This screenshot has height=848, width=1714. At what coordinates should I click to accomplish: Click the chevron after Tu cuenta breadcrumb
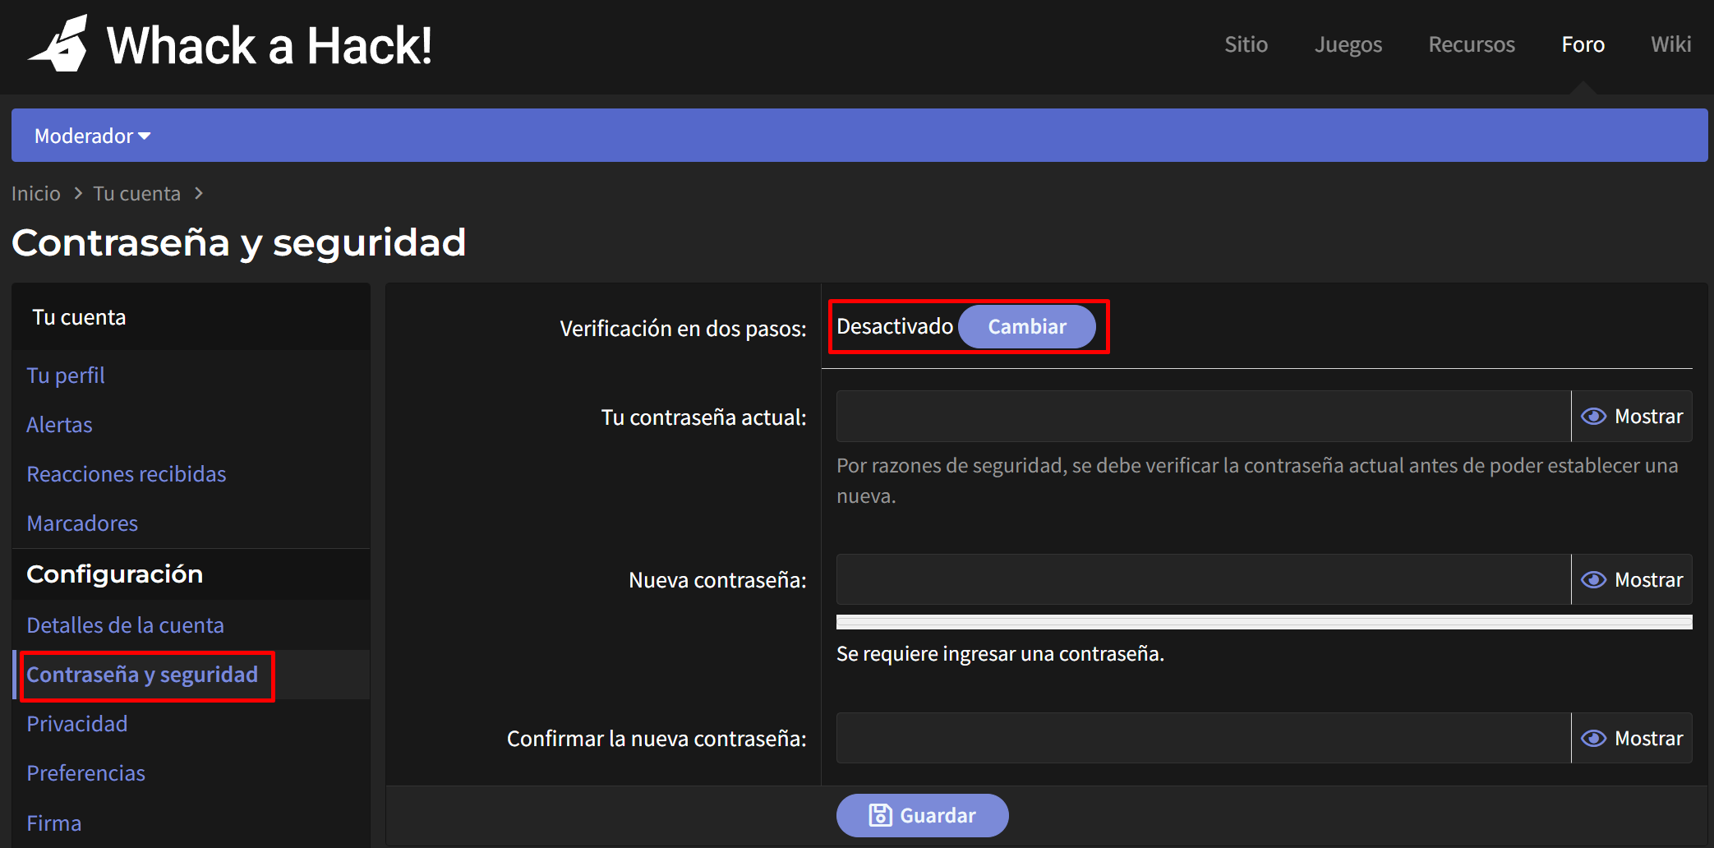click(x=199, y=193)
